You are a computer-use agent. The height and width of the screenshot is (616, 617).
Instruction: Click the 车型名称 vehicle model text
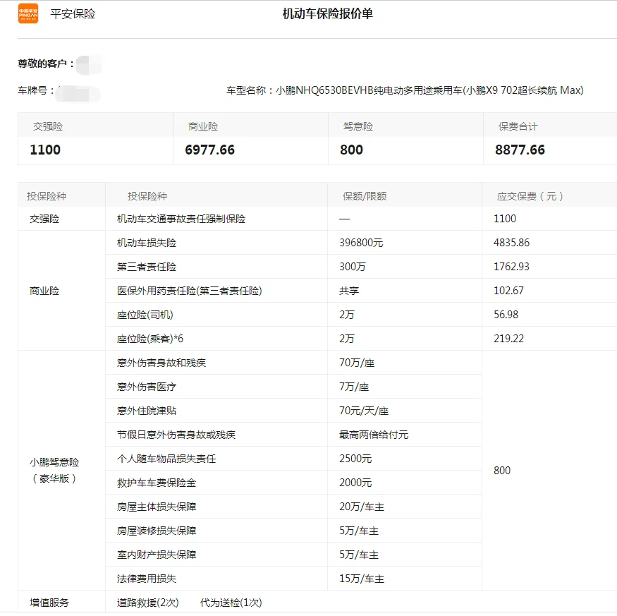tap(405, 90)
